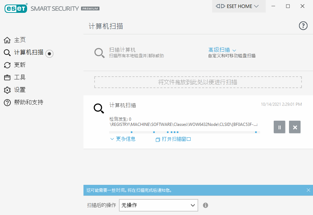Expand the 高级扫描 advanced scan dropdown

tap(222, 50)
